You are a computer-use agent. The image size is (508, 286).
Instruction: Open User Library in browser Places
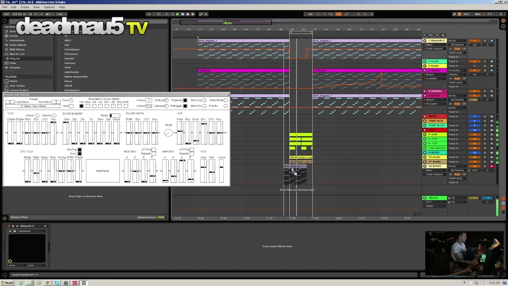(x=17, y=85)
